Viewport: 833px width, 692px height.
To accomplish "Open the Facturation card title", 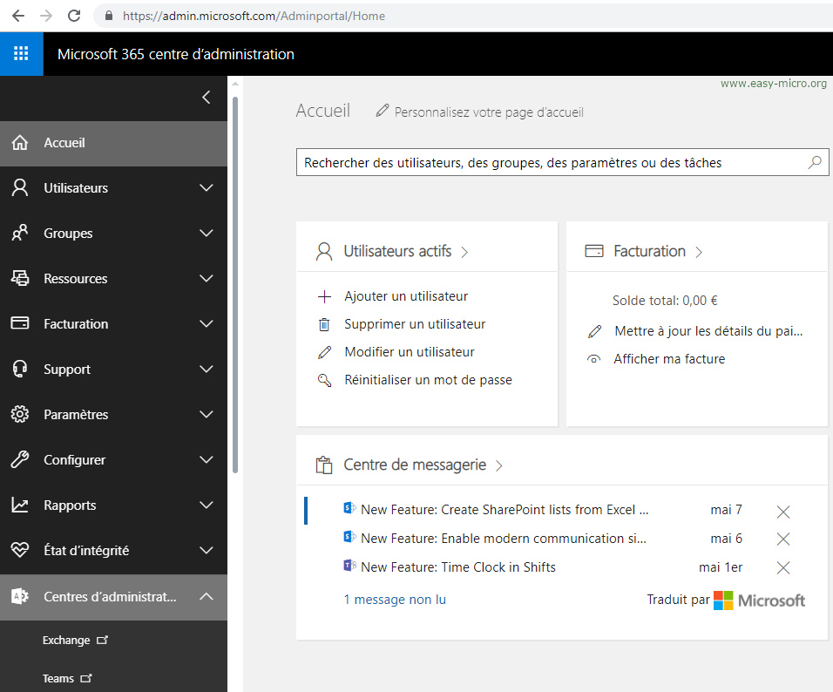I will 649,251.
